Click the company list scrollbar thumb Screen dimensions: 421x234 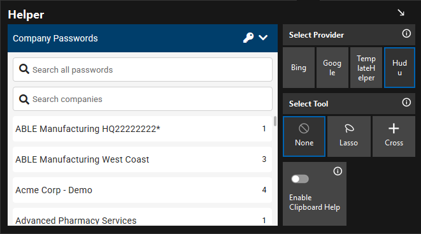(x=275, y=121)
